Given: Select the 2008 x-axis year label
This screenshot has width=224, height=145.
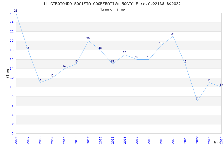Looking at the screenshot, I should point(40,140).
